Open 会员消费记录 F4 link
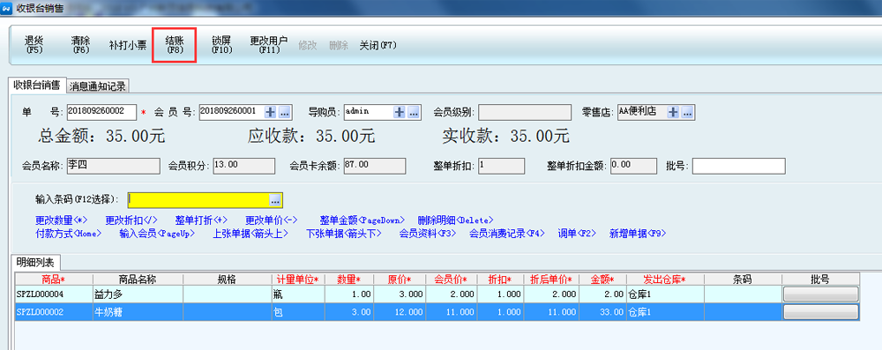 tap(507, 233)
